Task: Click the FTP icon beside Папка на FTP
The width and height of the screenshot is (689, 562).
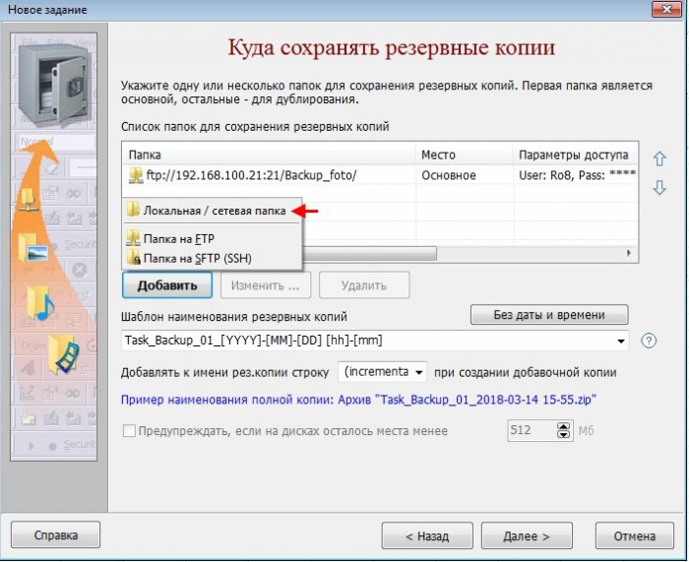Action: 133,238
